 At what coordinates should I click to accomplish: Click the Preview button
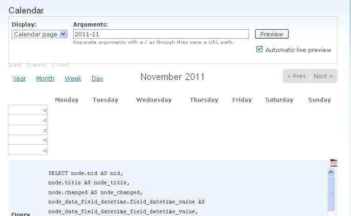271,34
